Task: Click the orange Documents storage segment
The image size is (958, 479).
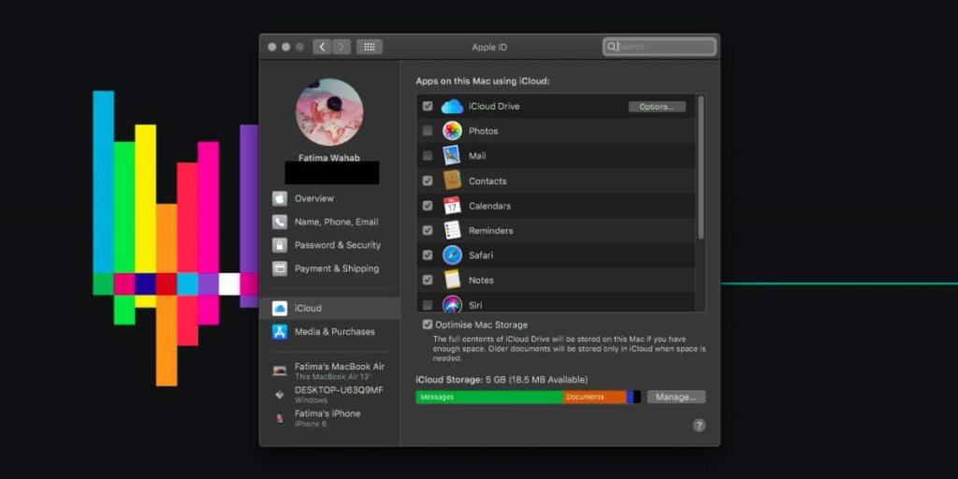Action: 595,397
